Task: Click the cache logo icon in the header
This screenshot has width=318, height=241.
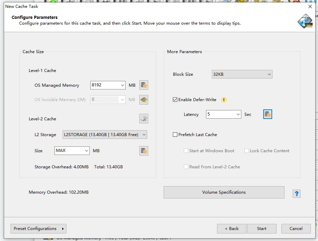Action: pos(305,21)
